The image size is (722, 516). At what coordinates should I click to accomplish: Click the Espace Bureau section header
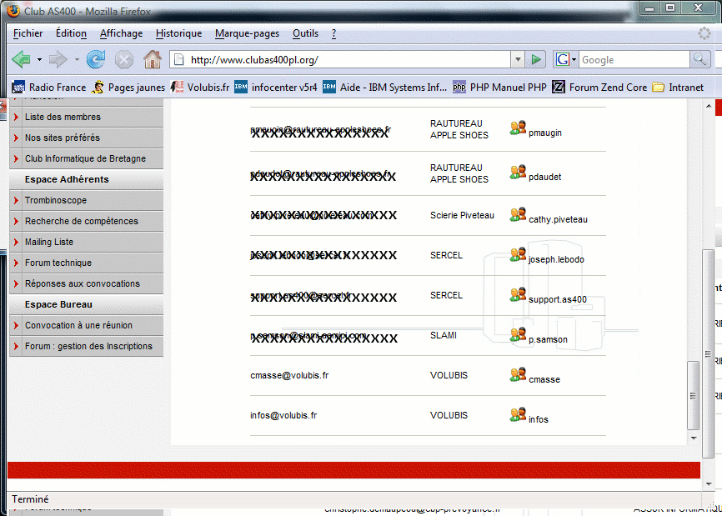[x=58, y=304]
